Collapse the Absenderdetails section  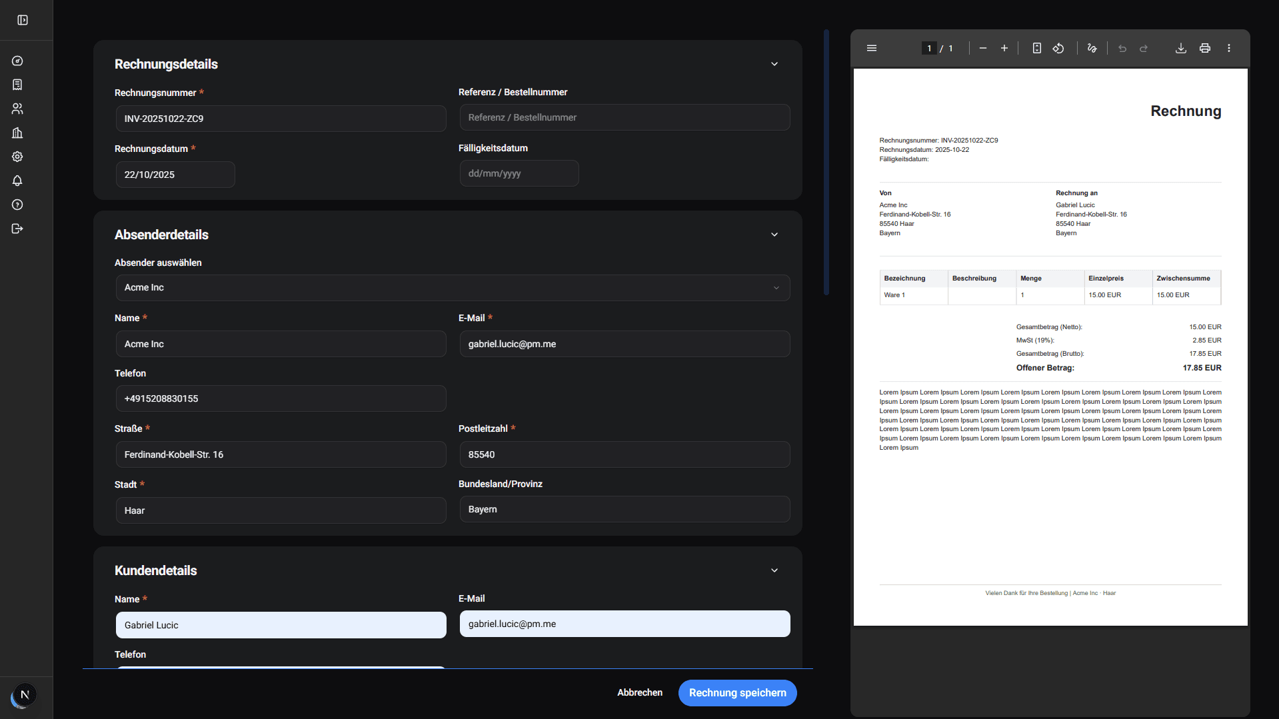click(x=774, y=234)
